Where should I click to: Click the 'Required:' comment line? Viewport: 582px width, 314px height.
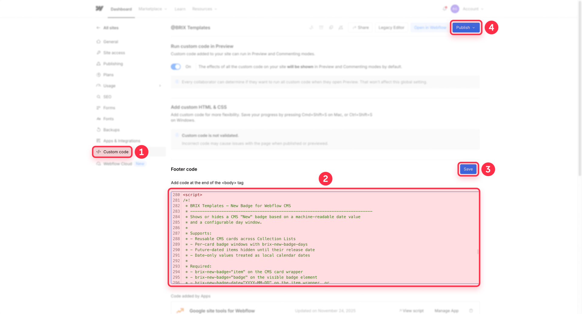[199, 266]
